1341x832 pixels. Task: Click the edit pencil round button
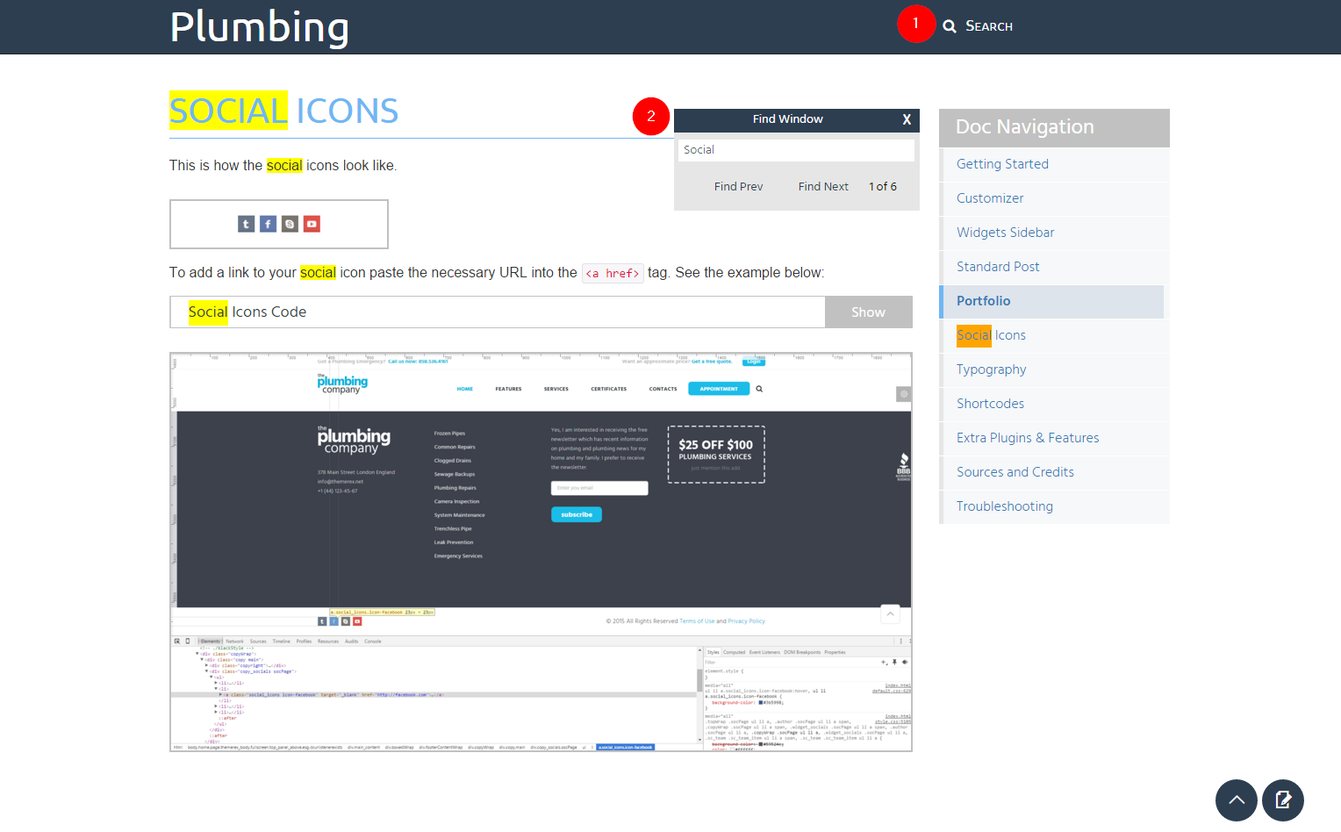(1282, 800)
